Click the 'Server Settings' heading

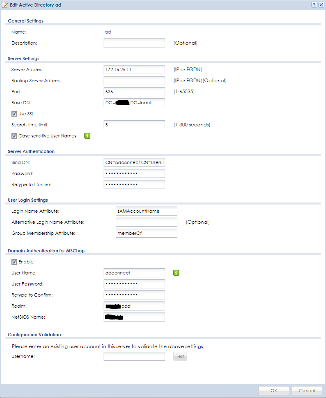click(24, 58)
